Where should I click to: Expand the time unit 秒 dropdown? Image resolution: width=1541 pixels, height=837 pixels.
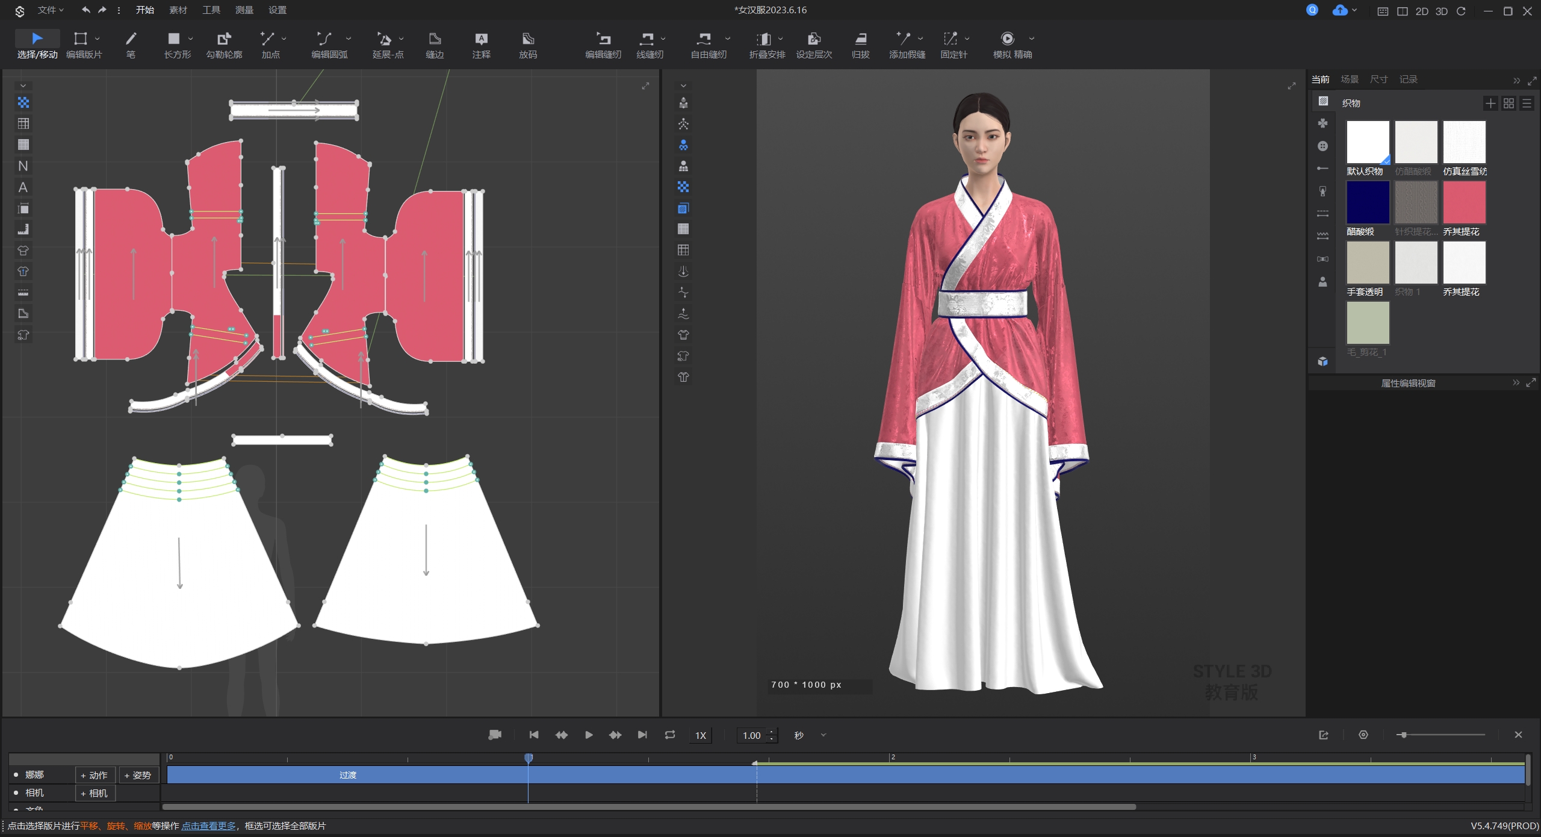(x=823, y=735)
